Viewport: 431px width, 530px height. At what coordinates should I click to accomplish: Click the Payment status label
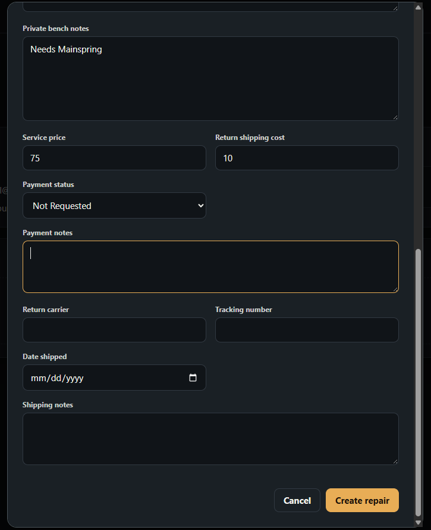coord(48,185)
